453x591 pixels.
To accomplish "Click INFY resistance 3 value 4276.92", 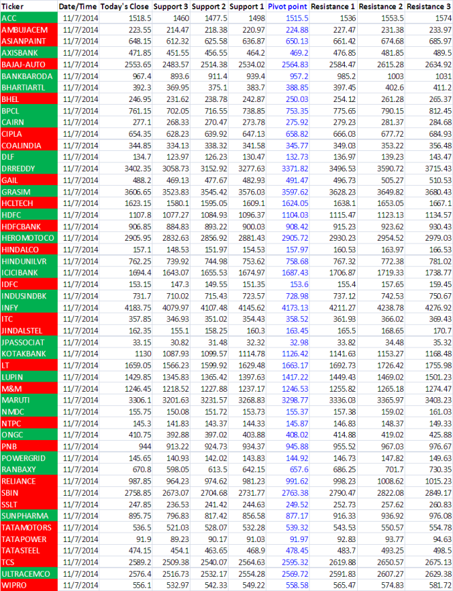I will pos(438,307).
